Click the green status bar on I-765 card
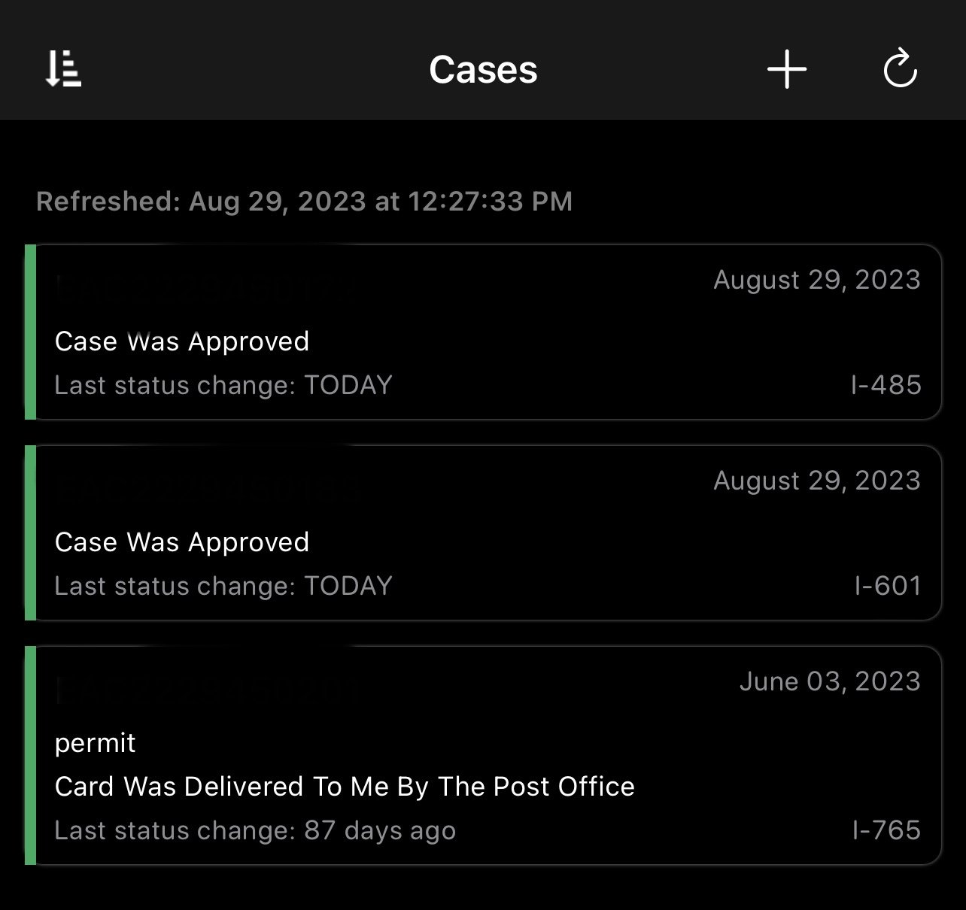The image size is (966, 910). pos(30,756)
